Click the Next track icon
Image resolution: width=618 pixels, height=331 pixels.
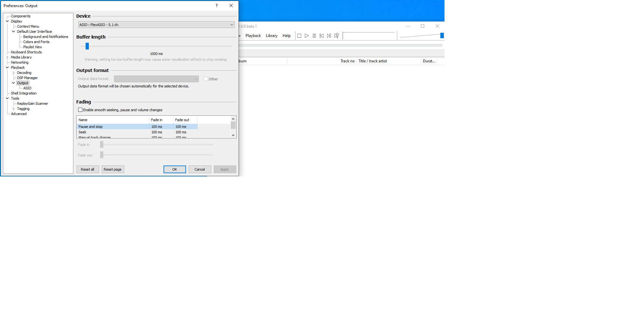[x=329, y=36]
